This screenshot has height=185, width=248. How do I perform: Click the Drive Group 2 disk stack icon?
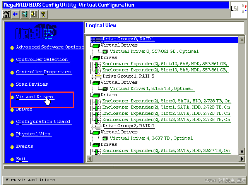click(98, 126)
